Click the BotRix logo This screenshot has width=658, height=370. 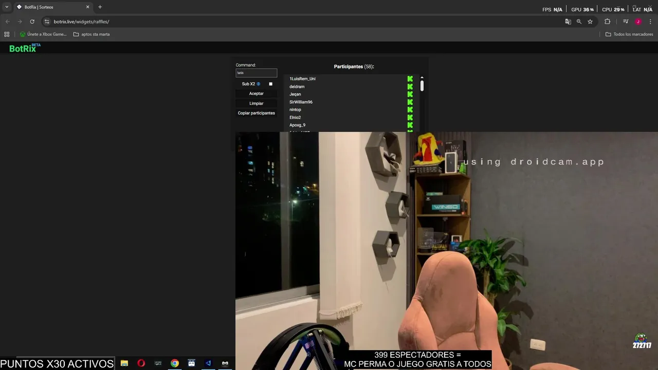pyautogui.click(x=24, y=48)
